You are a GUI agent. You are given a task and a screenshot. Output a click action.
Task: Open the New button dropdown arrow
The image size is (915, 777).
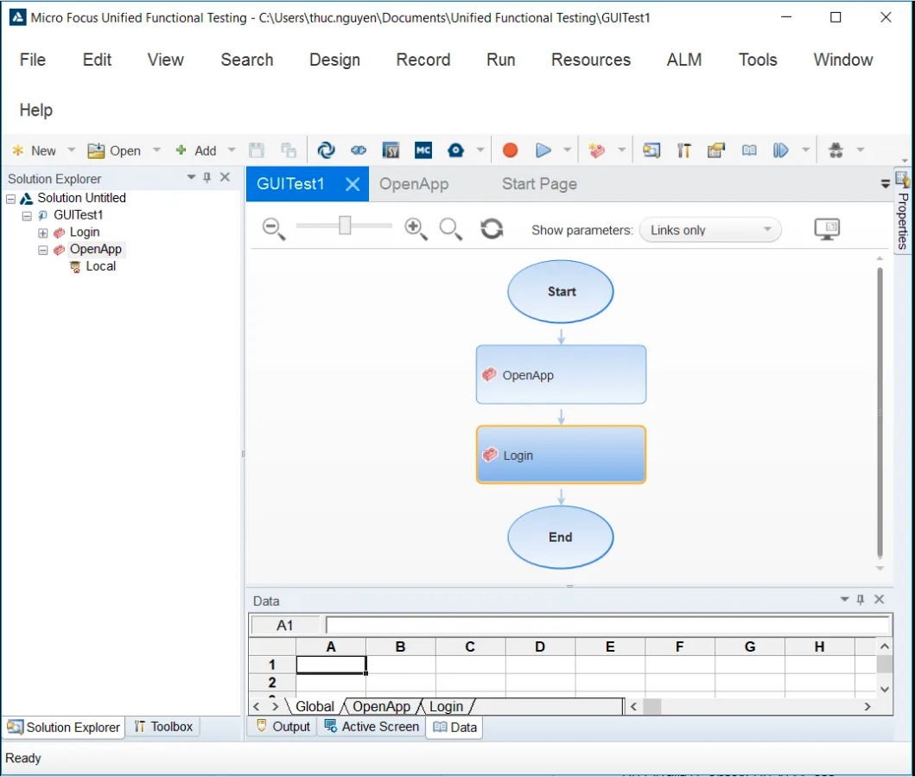tap(71, 150)
